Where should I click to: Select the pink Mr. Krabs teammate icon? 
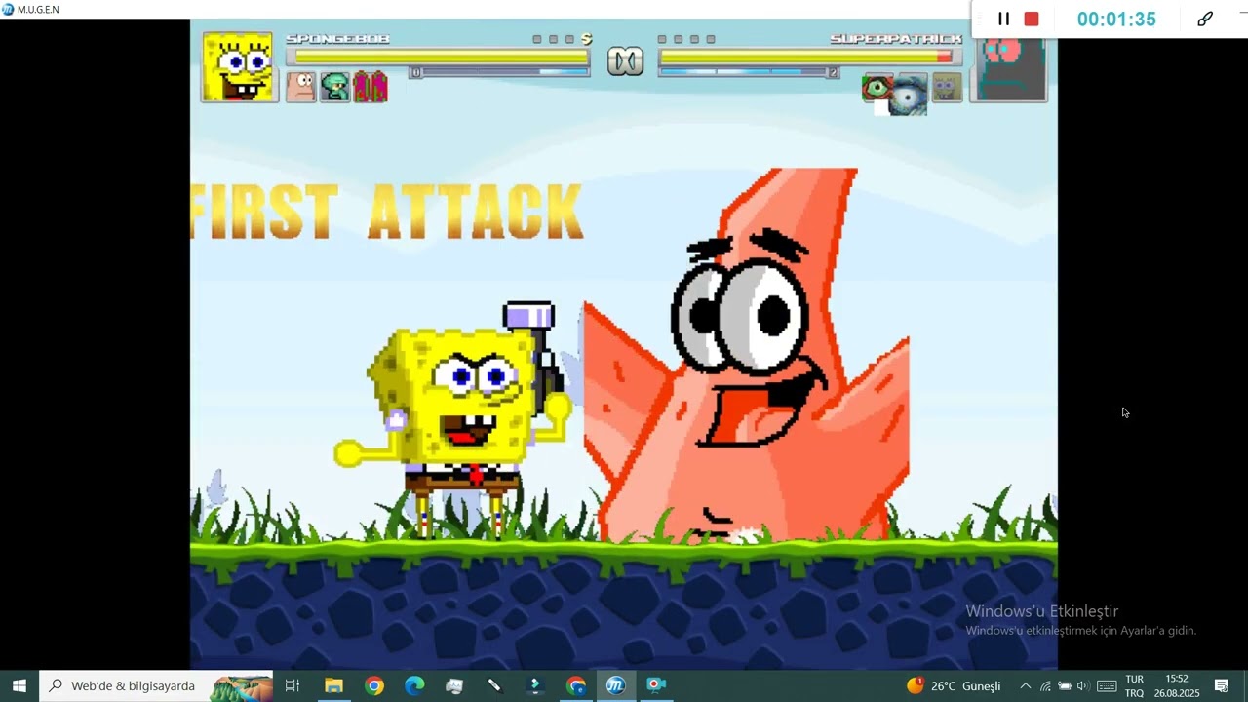[370, 87]
